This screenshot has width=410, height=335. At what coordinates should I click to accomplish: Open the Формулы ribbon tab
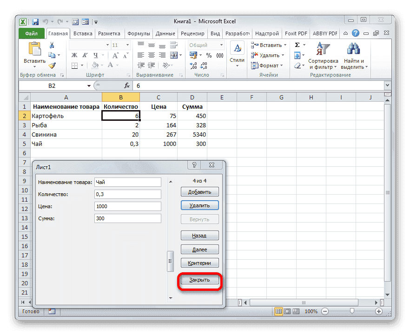[x=138, y=33]
